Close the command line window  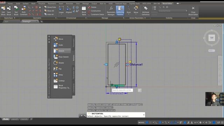pos(82,116)
